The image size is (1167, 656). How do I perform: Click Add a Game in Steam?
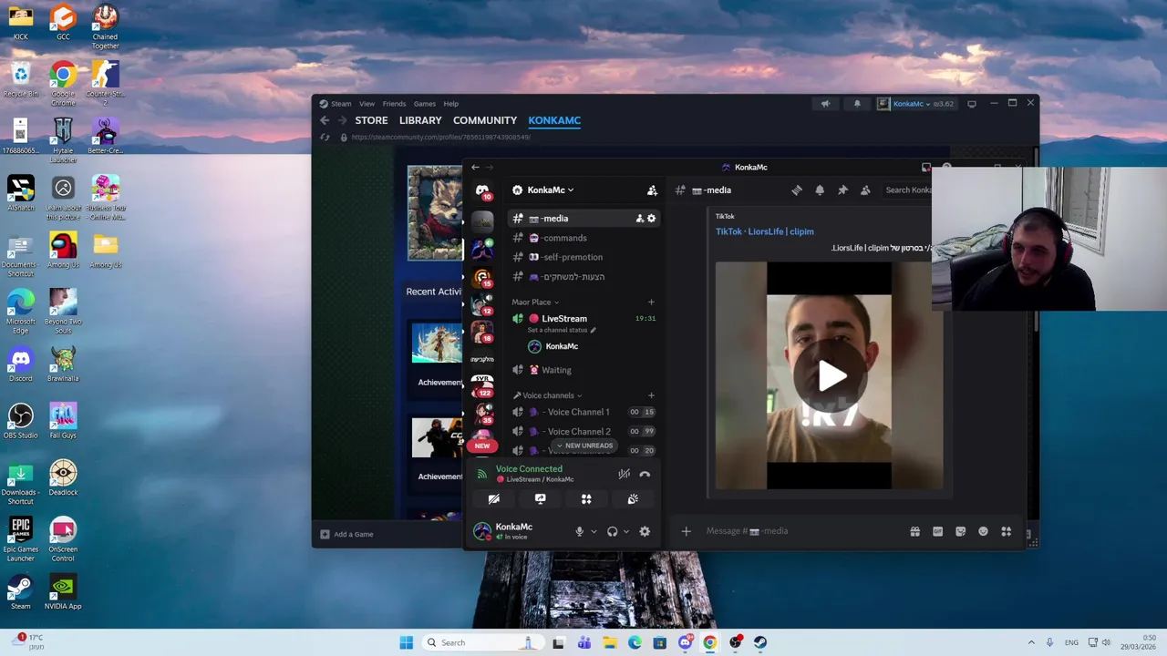tap(346, 534)
